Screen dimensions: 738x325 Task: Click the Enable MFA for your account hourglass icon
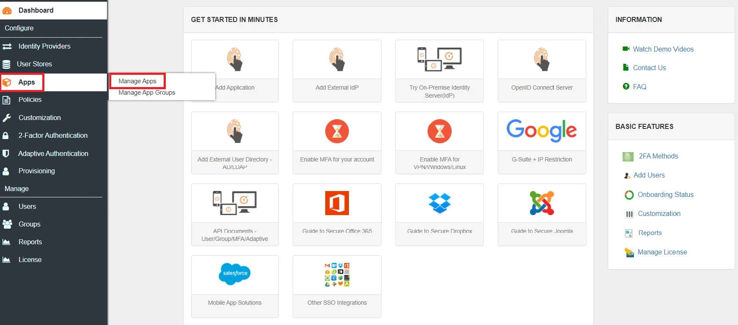[337, 131]
